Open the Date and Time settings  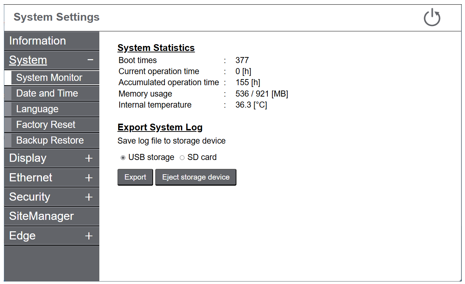(47, 93)
